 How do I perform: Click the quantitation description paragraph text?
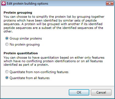point(54,61)
